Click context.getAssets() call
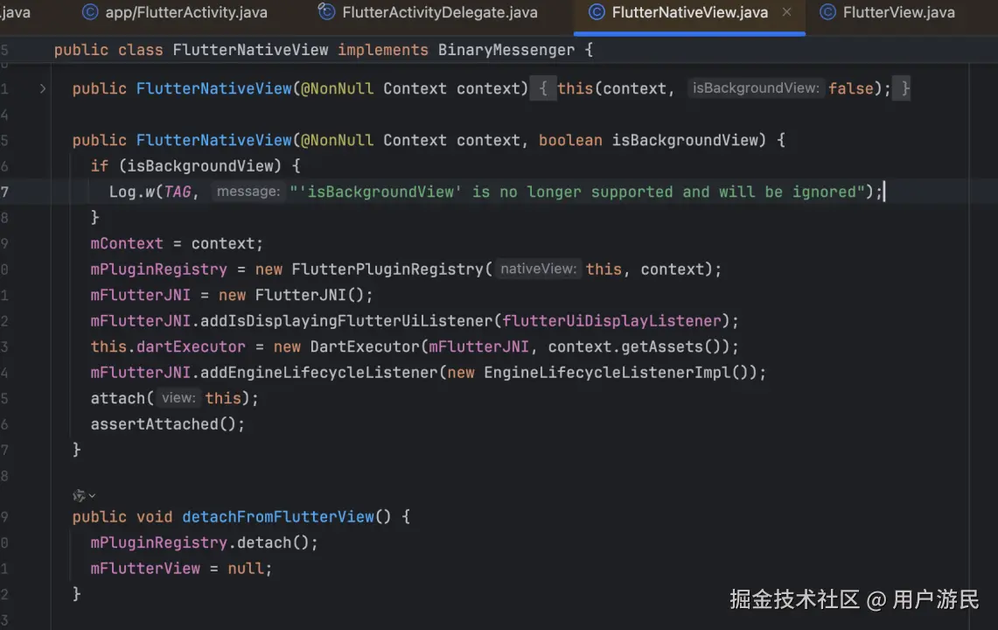Image resolution: width=998 pixels, height=630 pixels. click(x=639, y=346)
